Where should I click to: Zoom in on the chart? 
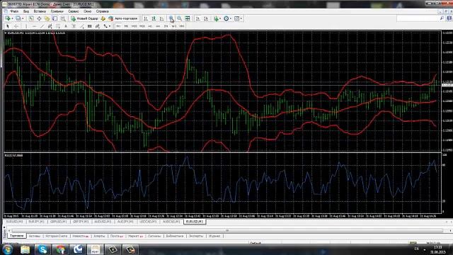coord(171,18)
